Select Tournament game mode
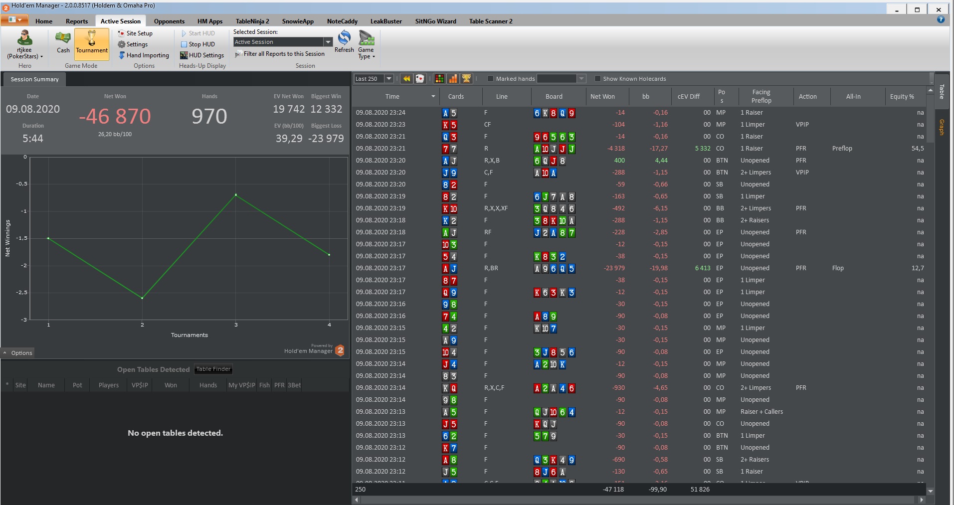The height and width of the screenshot is (505, 954). click(x=92, y=44)
